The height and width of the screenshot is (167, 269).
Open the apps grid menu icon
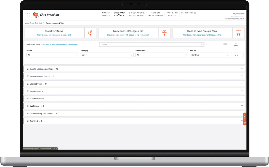(x=28, y=15)
